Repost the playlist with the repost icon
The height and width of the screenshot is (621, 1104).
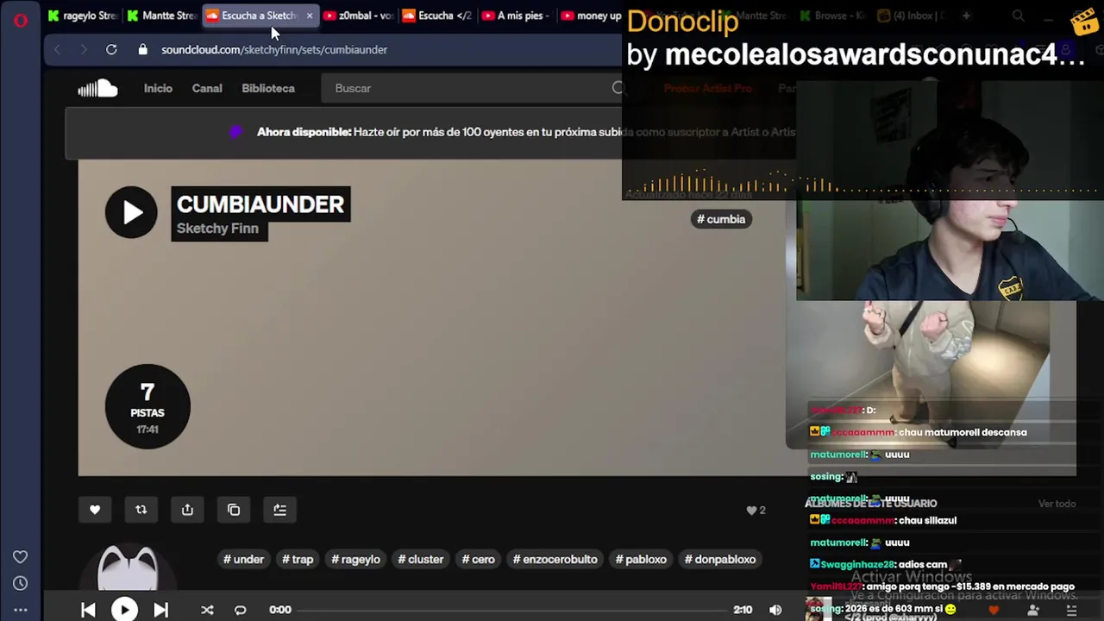pyautogui.click(x=141, y=510)
